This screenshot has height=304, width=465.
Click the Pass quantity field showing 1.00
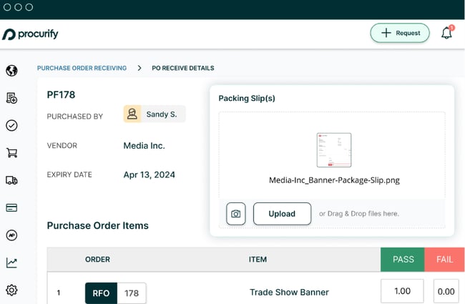(403, 291)
